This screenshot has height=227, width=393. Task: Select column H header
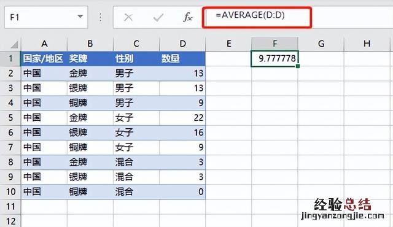point(367,44)
